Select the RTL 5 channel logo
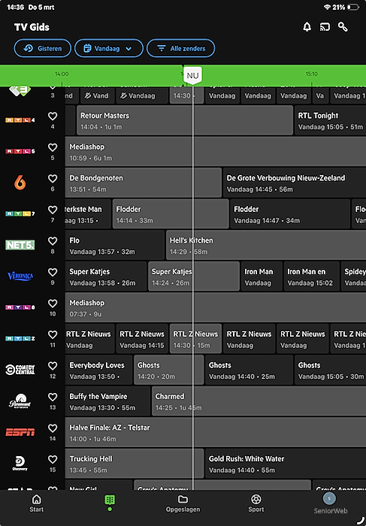 (x=20, y=151)
